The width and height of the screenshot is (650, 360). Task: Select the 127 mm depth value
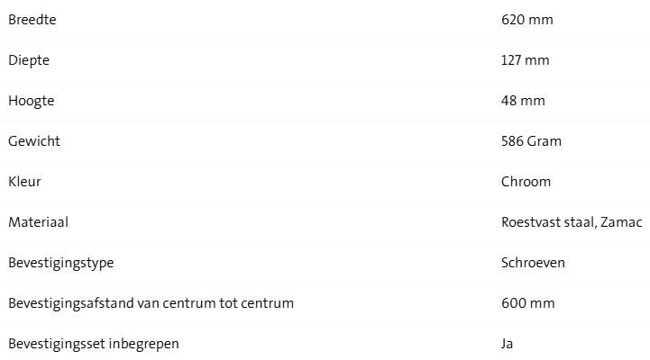[x=526, y=60]
